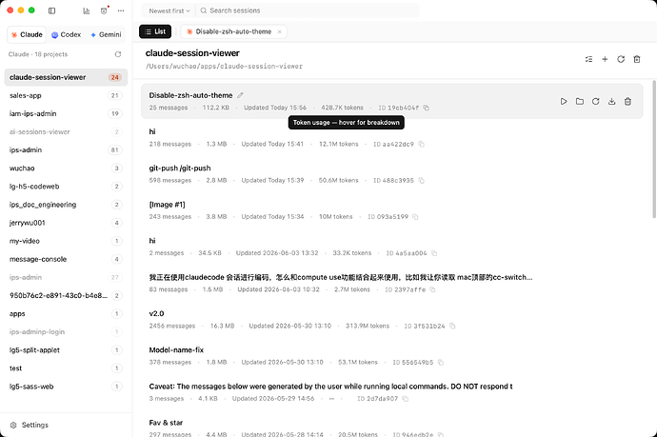Open the alarm icon with red dot

(104, 10)
